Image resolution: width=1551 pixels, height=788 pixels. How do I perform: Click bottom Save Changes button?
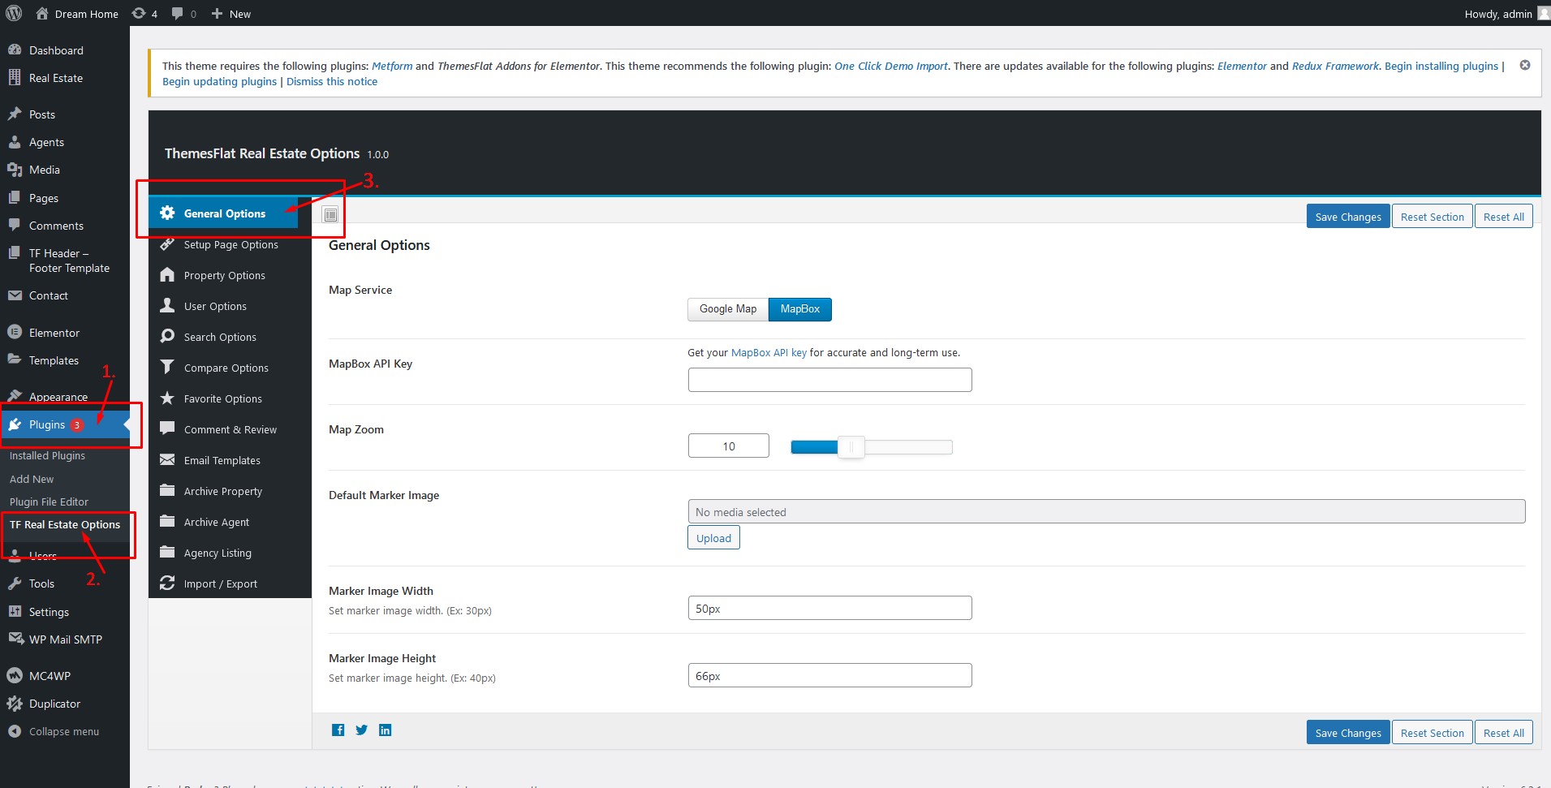(1348, 733)
